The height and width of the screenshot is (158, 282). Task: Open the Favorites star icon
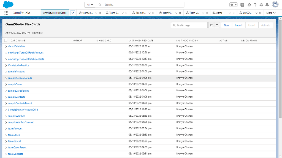[x=232, y=5]
